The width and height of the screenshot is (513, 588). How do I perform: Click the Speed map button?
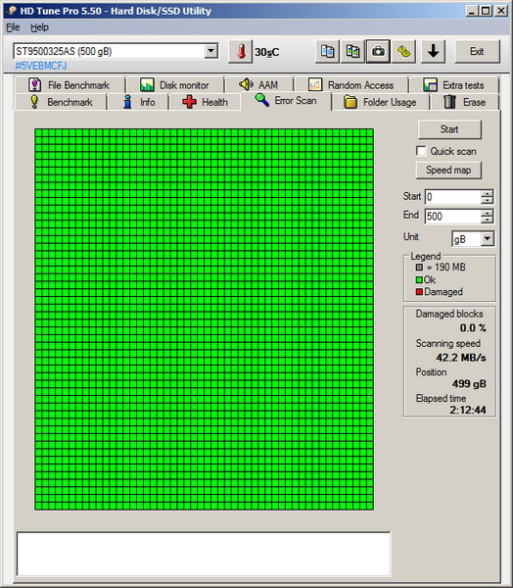point(448,171)
